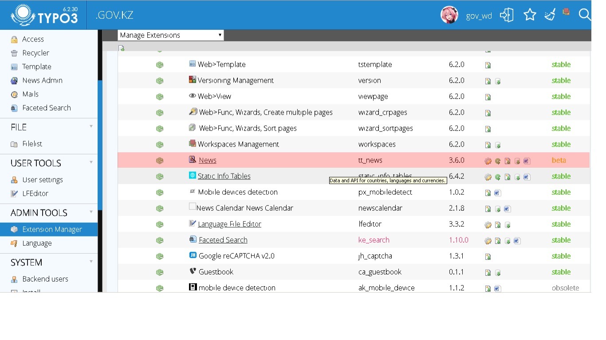
Task: Deactivate the Static Info Tables extension
Action: click(160, 177)
